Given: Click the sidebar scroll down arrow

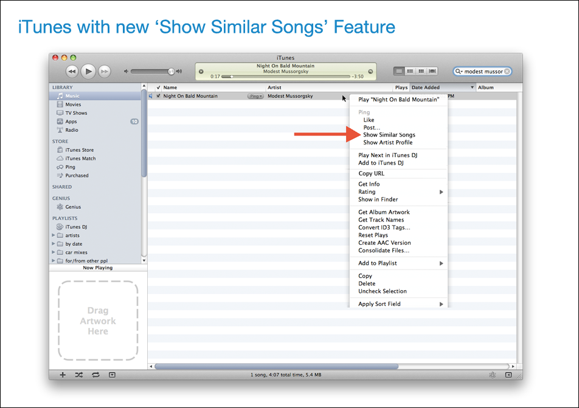Looking at the screenshot, I should click(x=144, y=260).
